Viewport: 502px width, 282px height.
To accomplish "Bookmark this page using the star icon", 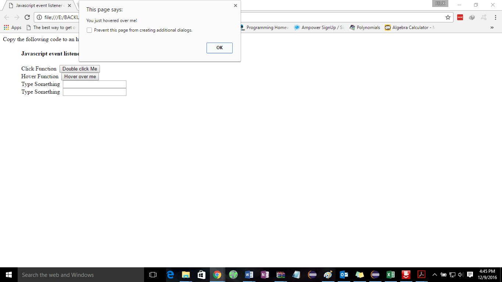I will tap(448, 17).
